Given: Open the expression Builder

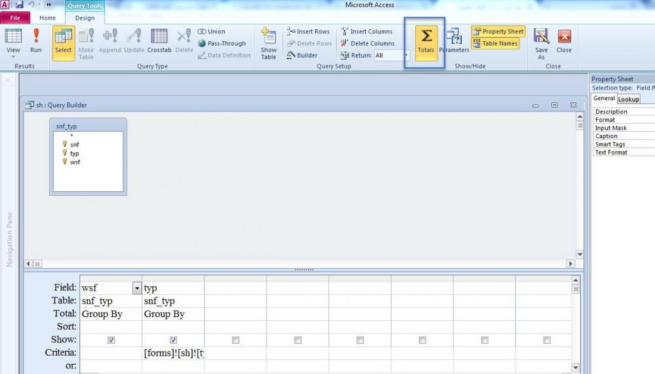Looking at the screenshot, I should click(x=302, y=55).
